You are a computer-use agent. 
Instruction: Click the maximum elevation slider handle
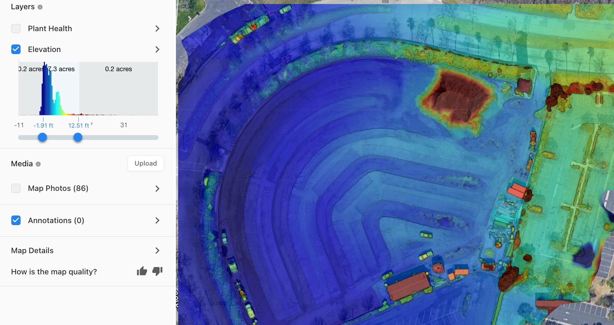coord(78,138)
